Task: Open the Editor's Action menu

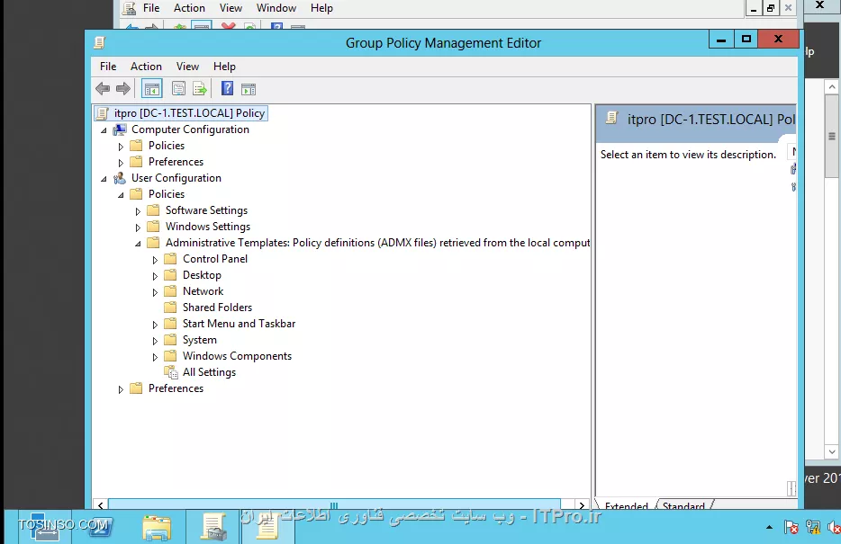Action: pos(146,67)
